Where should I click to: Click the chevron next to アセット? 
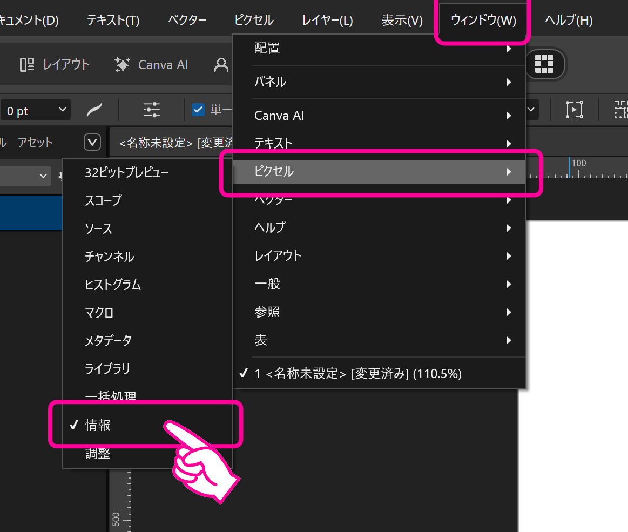92,142
